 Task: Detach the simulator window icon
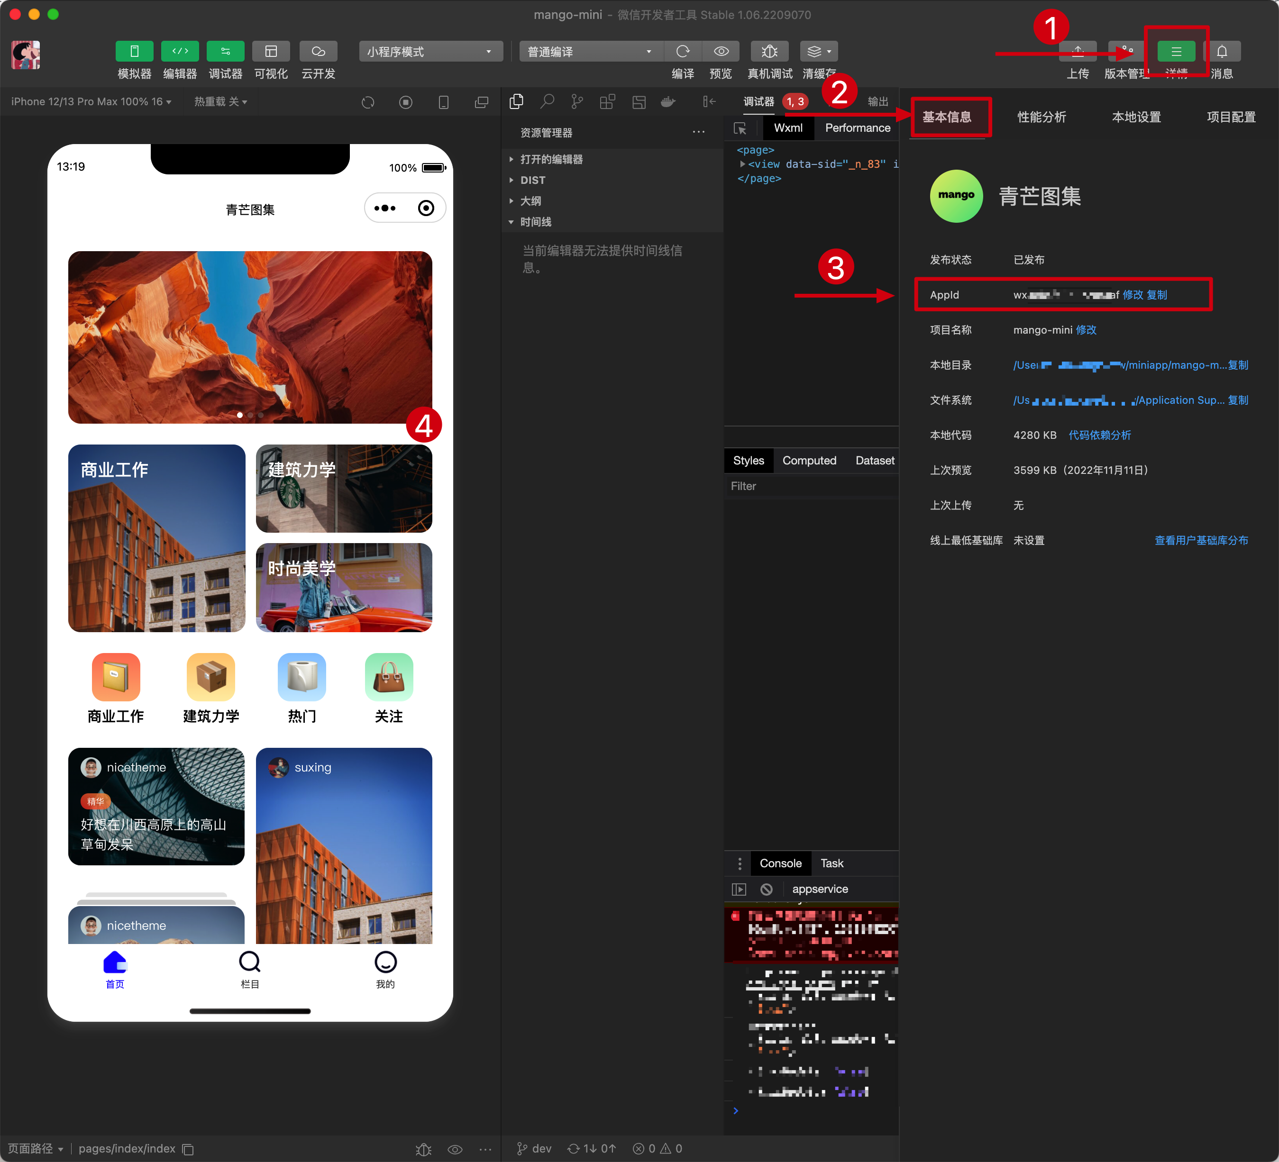[482, 102]
